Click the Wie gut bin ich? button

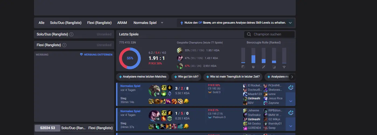point(186,77)
